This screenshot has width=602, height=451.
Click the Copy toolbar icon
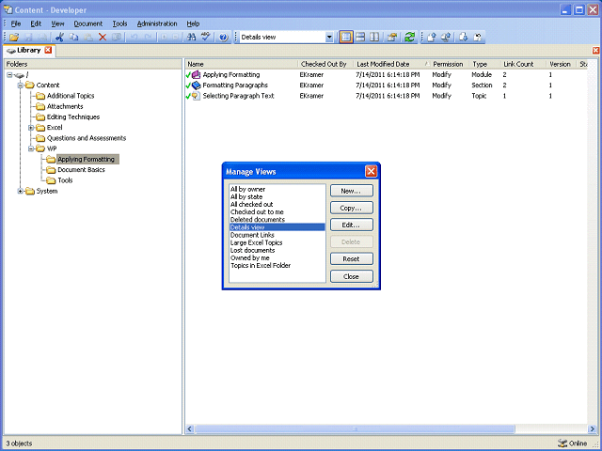73,38
